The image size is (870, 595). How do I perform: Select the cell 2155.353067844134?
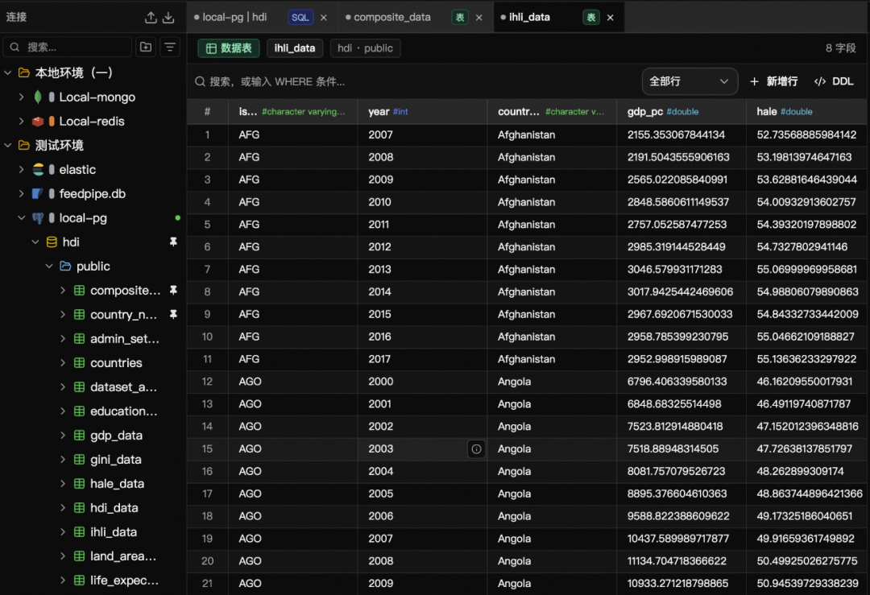(x=681, y=134)
